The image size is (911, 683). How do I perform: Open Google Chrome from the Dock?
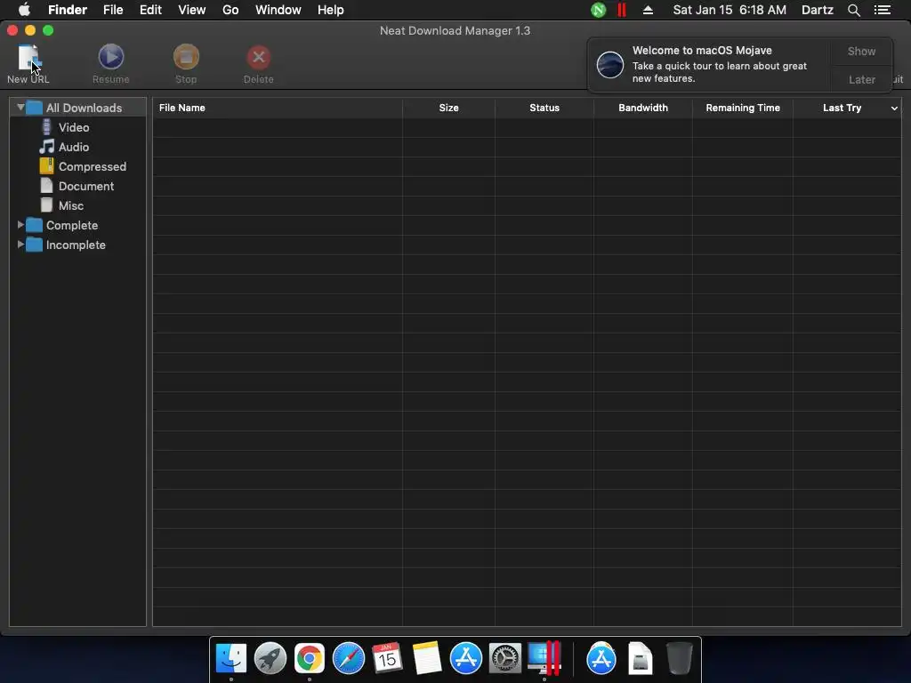(309, 659)
